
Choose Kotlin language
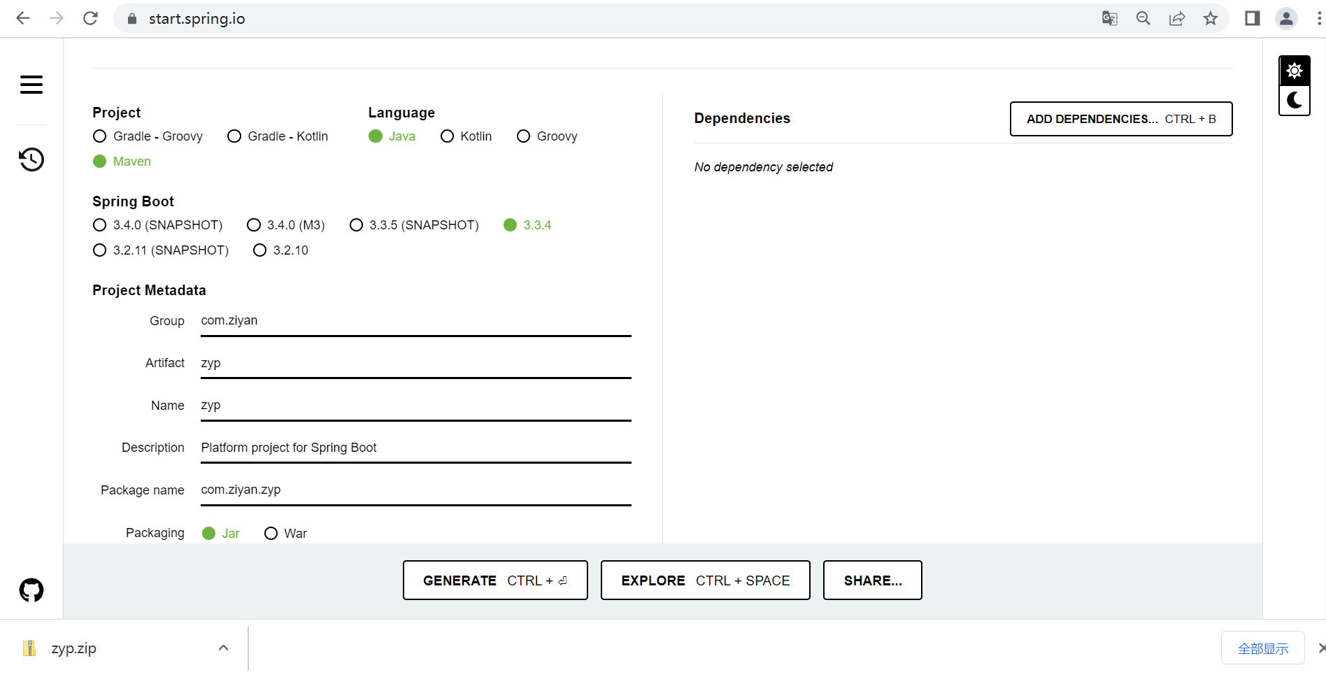click(x=466, y=136)
